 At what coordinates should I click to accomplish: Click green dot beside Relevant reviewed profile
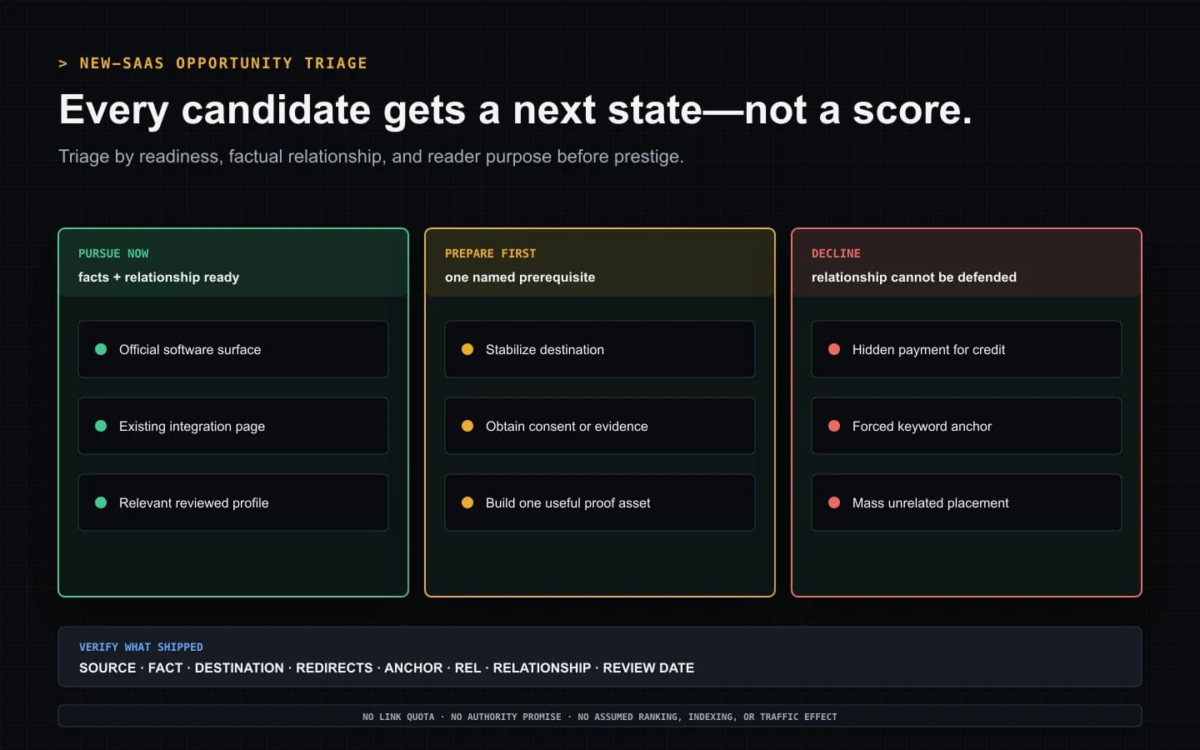pos(101,502)
